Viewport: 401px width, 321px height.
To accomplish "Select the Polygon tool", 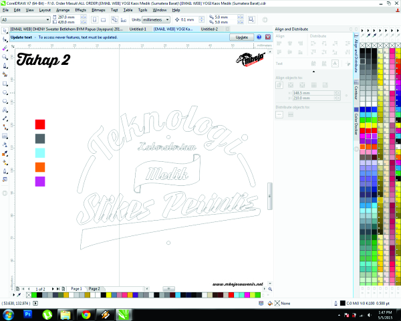I will (5, 101).
